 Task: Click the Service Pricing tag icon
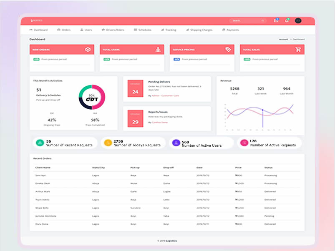point(228,49)
